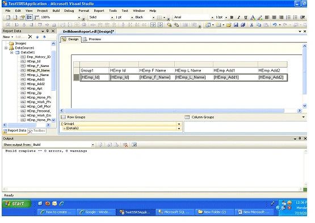Screen dimensions: 315x223
Task: Click the HEmp Add2 header cell
Action: pos(272,70)
